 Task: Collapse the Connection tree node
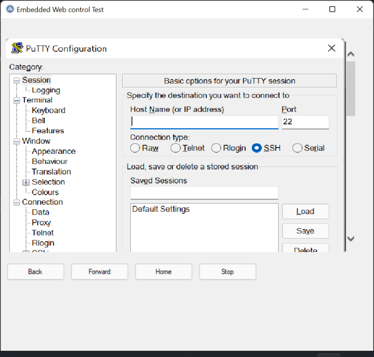tap(17, 203)
